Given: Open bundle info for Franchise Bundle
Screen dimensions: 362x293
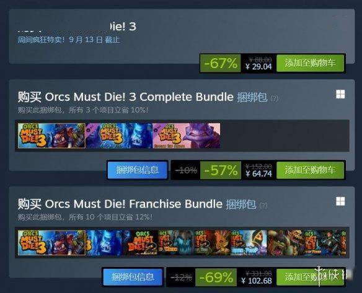Looking at the screenshot, I should (x=133, y=277).
